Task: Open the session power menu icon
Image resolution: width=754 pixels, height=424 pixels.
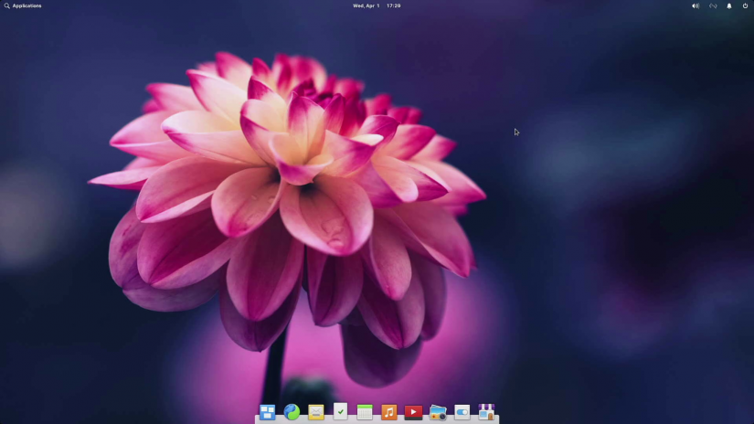Action: [745, 5]
